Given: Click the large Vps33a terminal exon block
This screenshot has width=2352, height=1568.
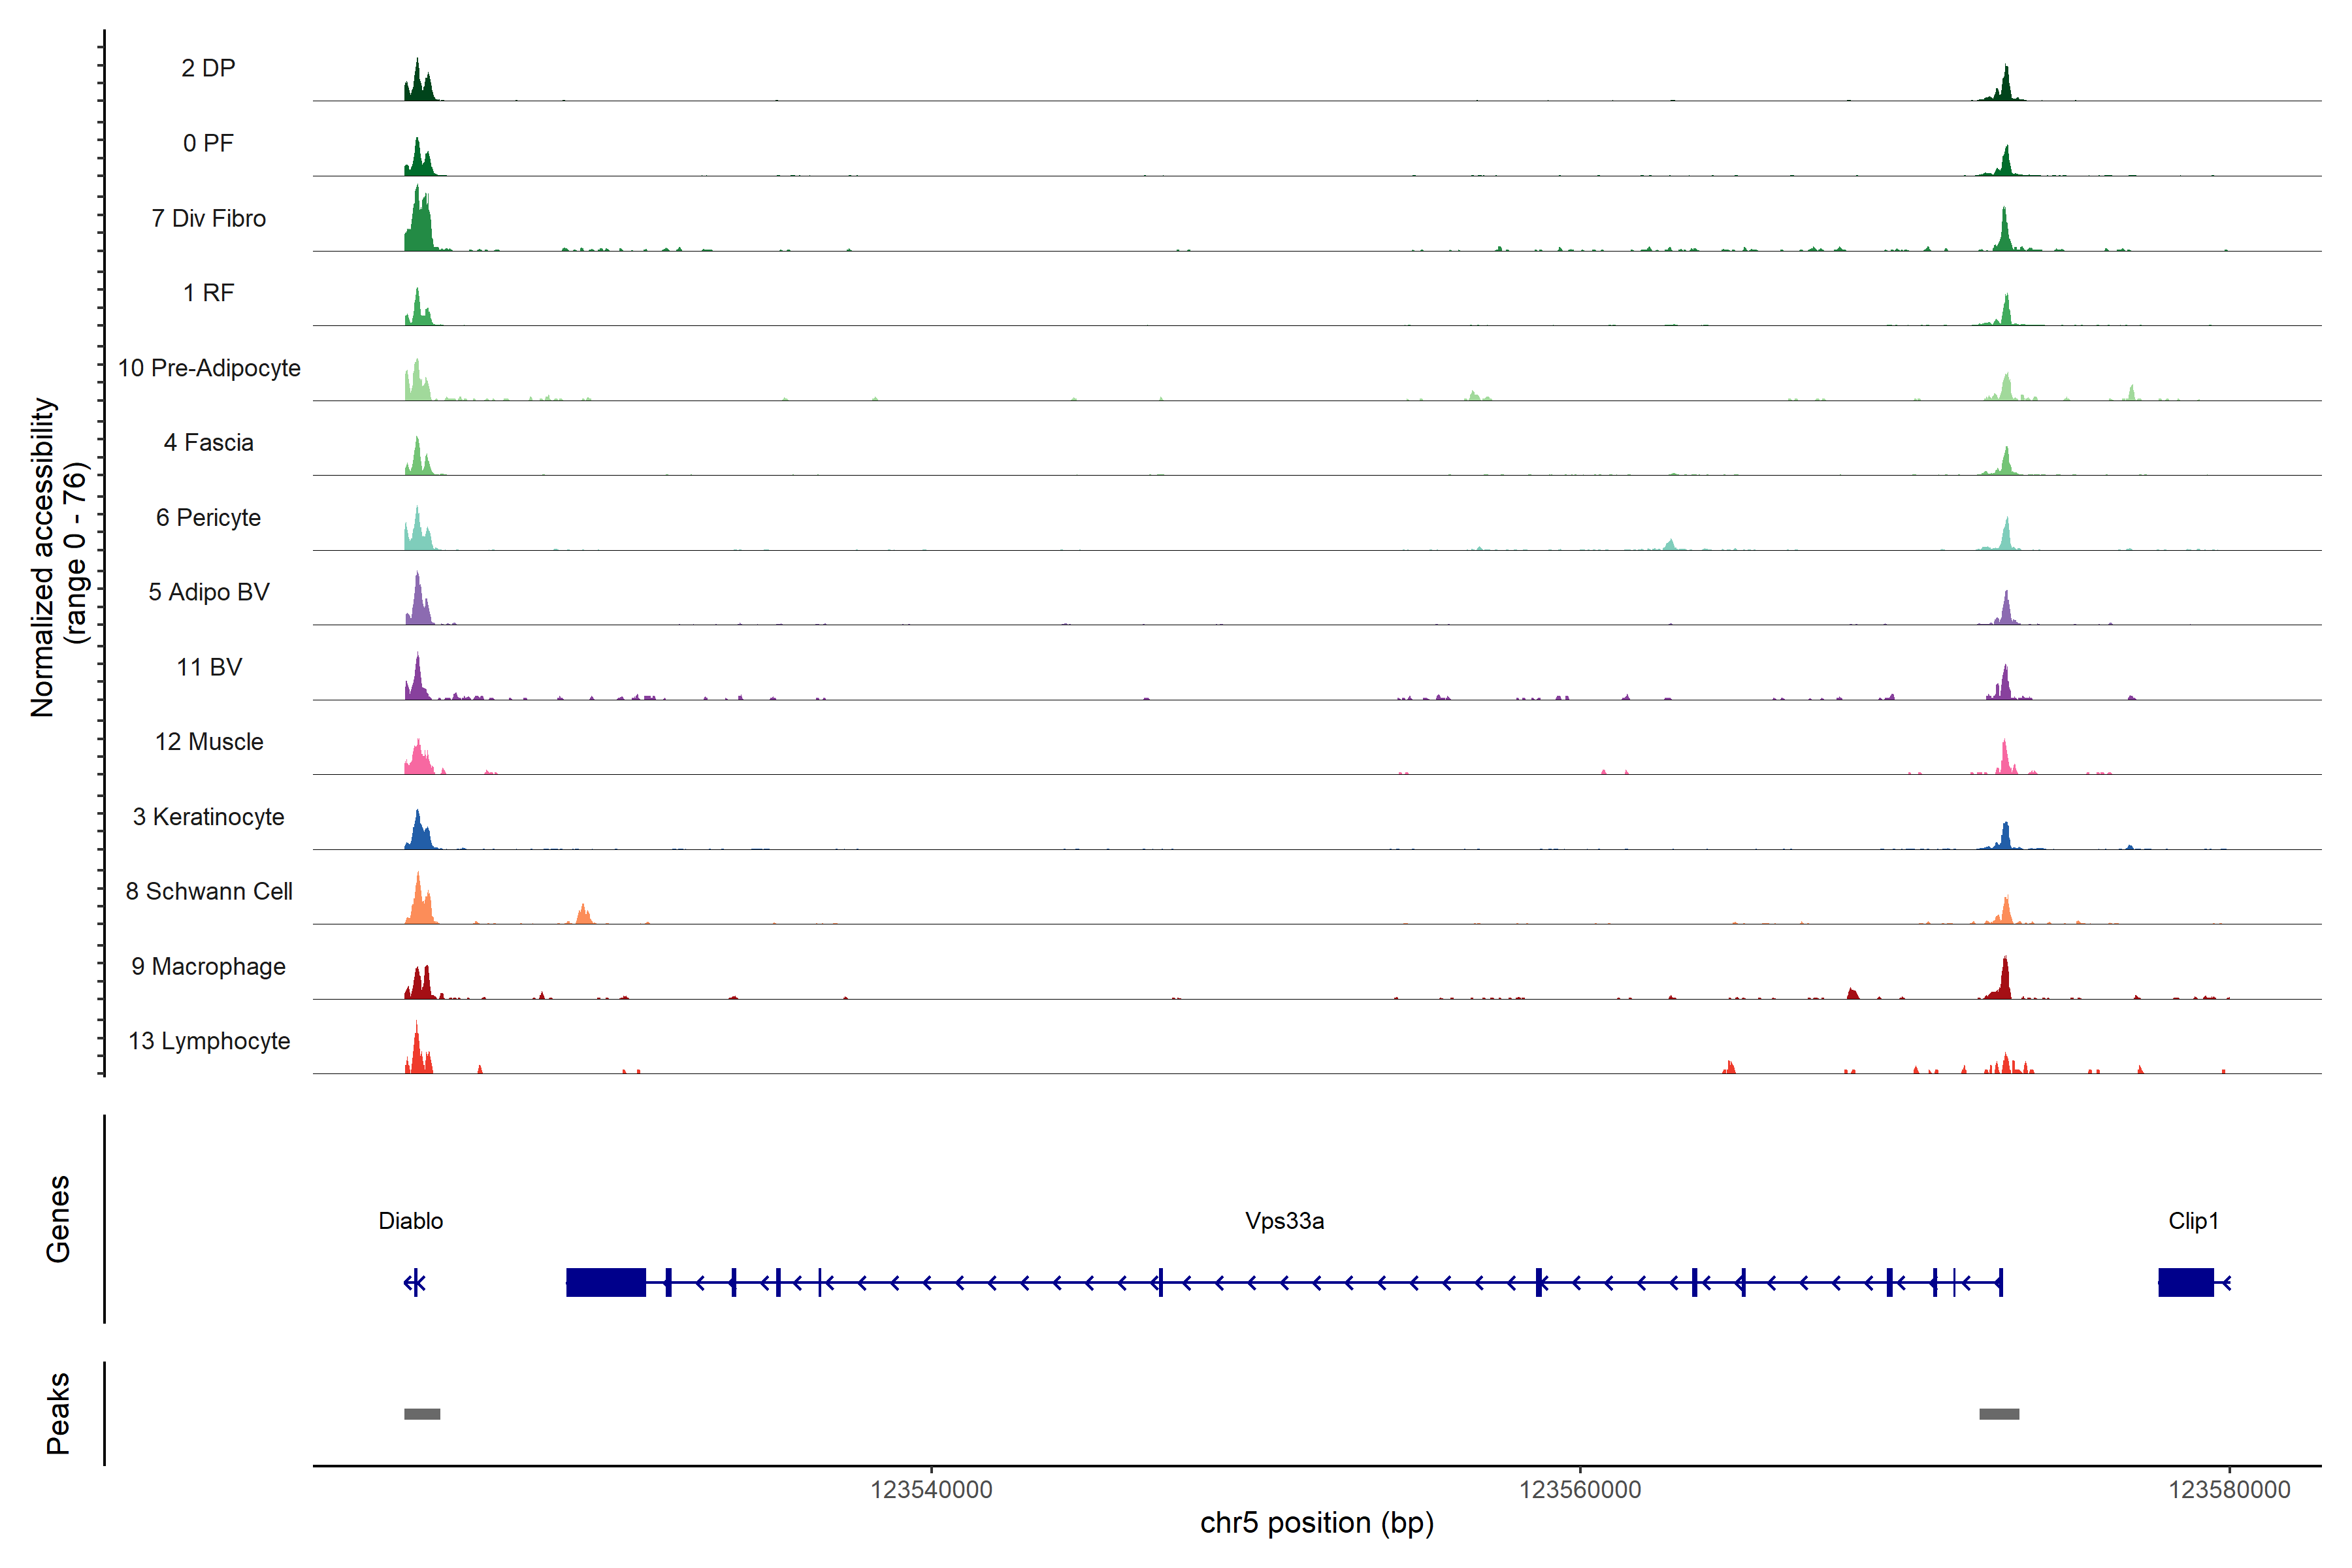Looking at the screenshot, I should tap(605, 1282).
